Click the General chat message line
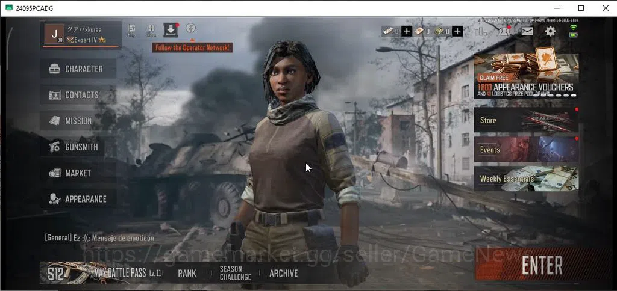617x291 pixels. (99, 238)
